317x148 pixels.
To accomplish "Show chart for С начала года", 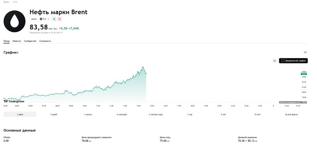I will 155,114.
